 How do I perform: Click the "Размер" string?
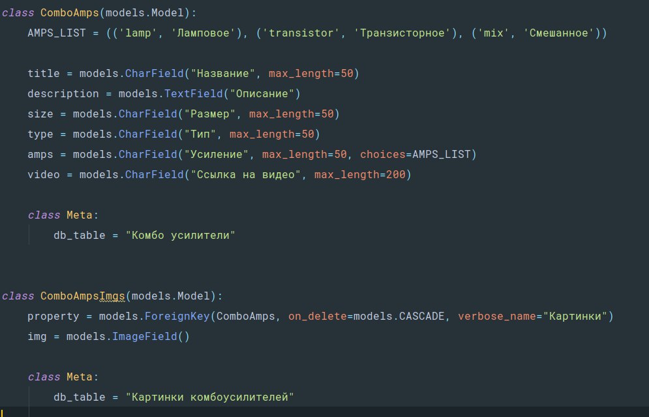(210, 114)
